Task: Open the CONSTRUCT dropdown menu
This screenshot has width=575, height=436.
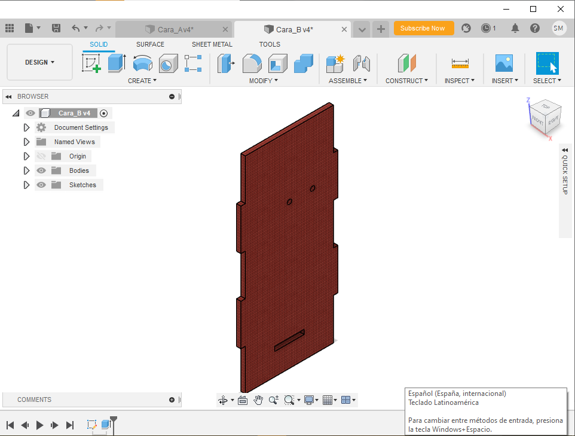Action: [406, 81]
